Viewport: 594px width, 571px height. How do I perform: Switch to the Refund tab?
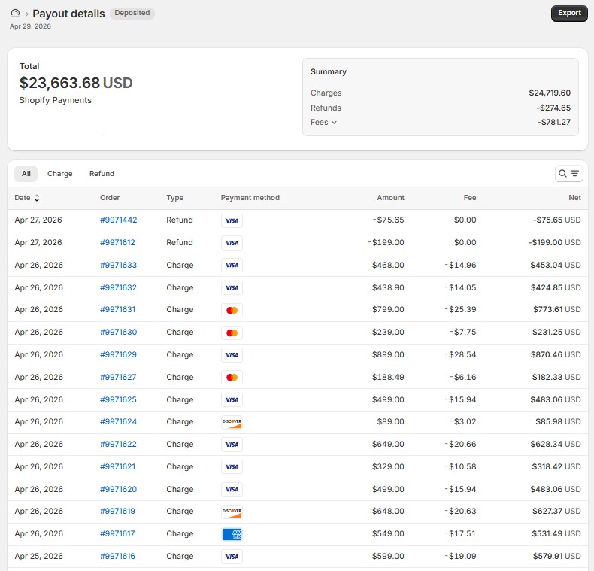point(102,174)
